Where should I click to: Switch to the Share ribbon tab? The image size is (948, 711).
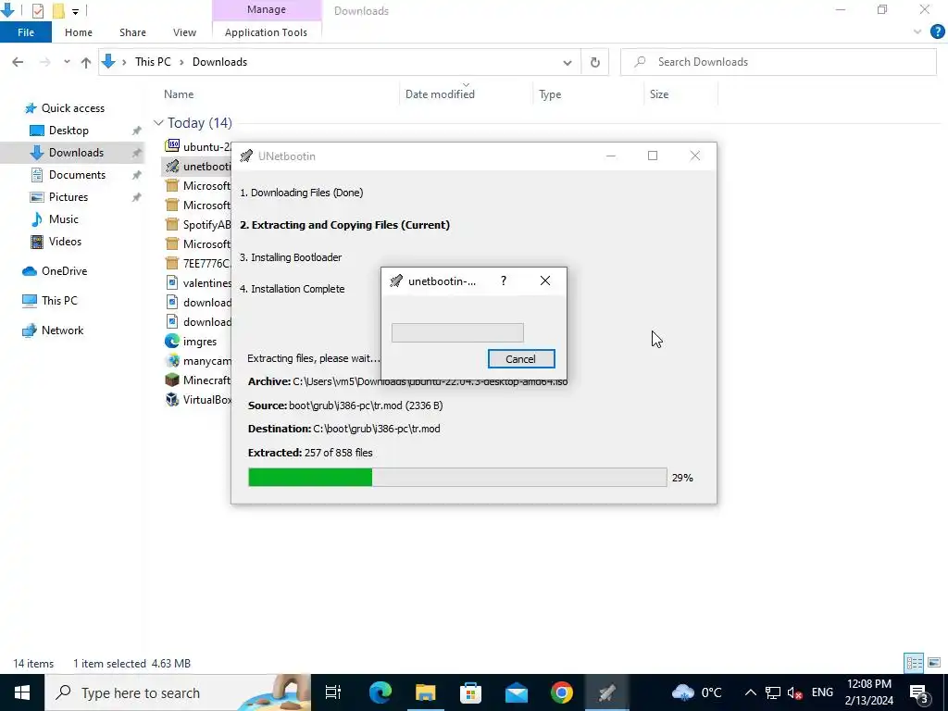point(132,32)
